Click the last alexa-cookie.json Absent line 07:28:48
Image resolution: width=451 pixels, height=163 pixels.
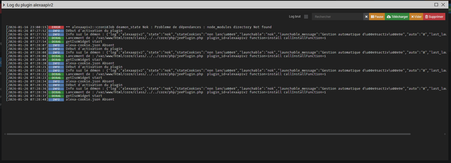(90, 99)
